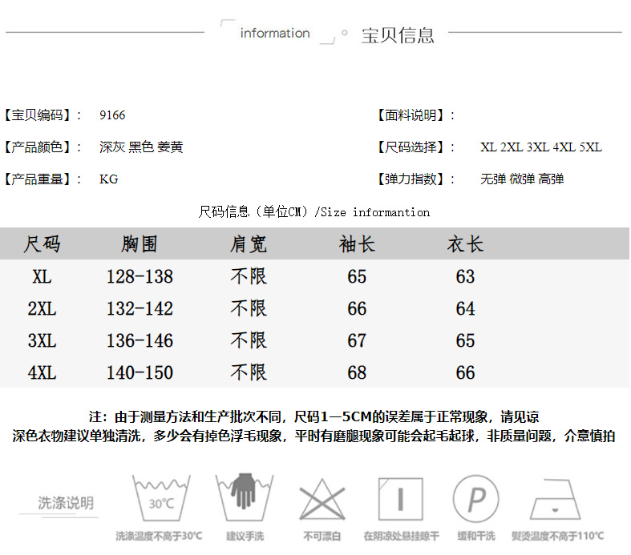Click the 在阴凉处悬挂晾干 caption

(x=401, y=536)
